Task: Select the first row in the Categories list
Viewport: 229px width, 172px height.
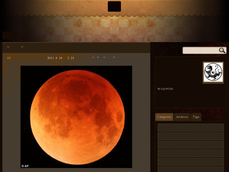Action: 191,128
